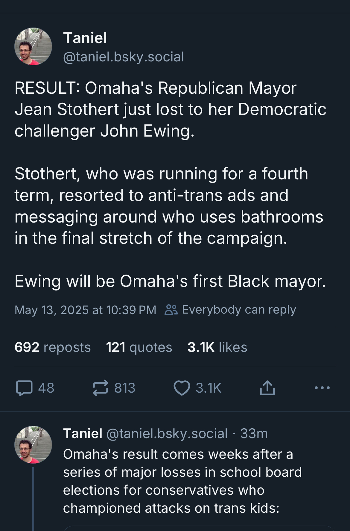350x531 pixels.
Task: Repost using the arrows icon showing 813
Action: [100, 388]
